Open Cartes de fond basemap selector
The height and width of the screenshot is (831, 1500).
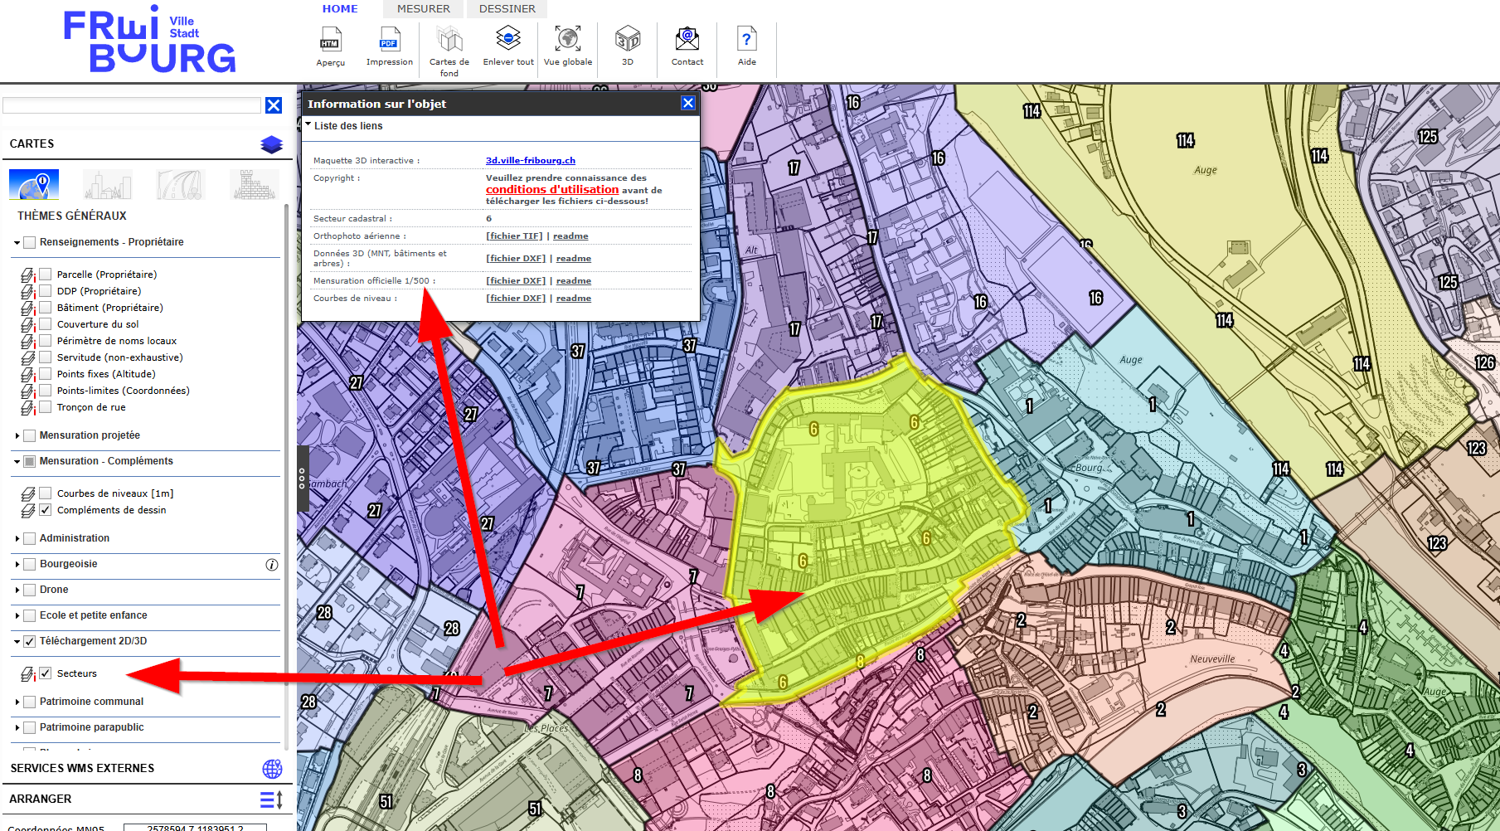[x=449, y=39]
